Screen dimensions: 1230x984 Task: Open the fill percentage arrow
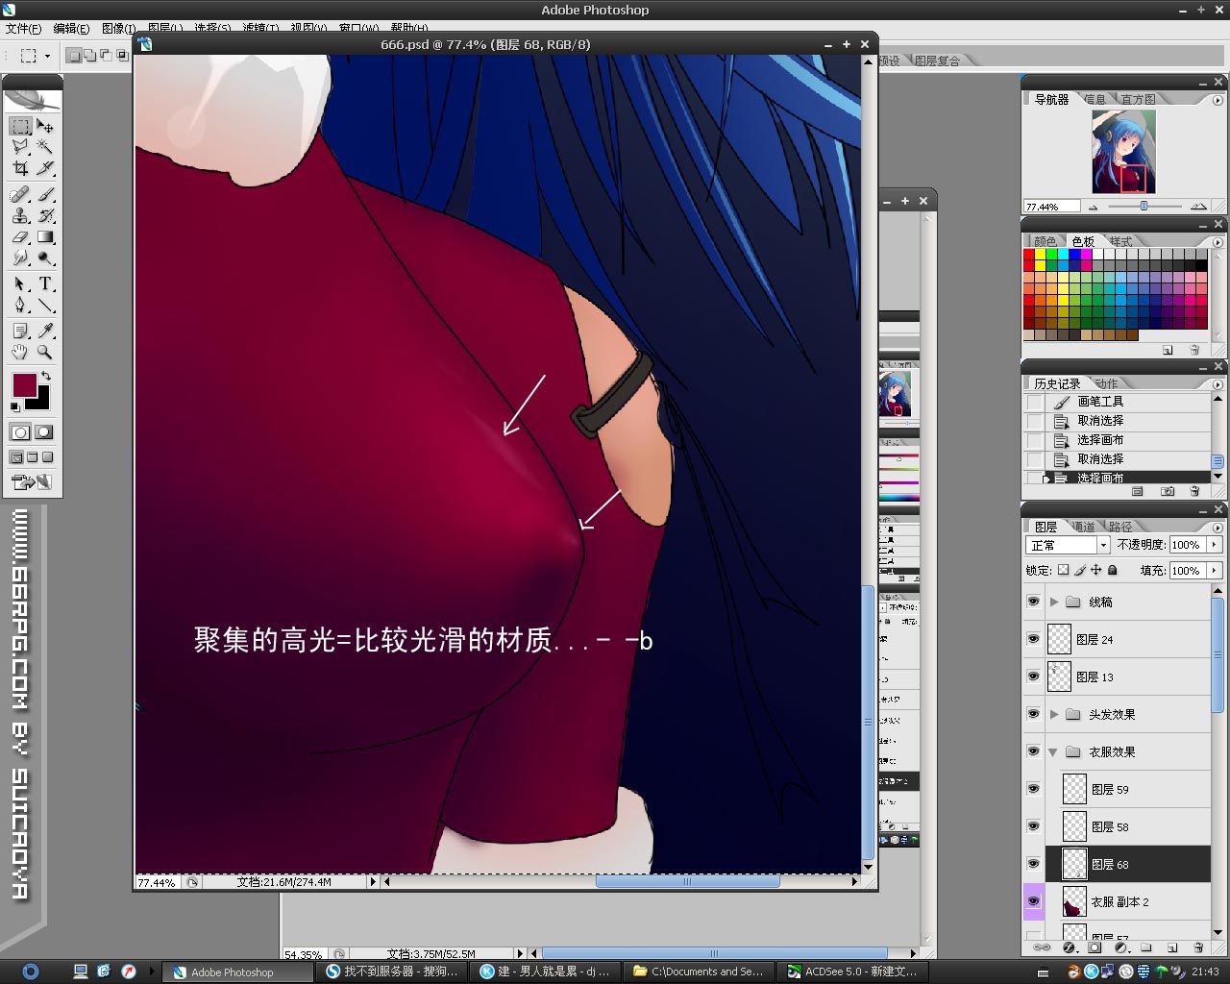[x=1215, y=570]
